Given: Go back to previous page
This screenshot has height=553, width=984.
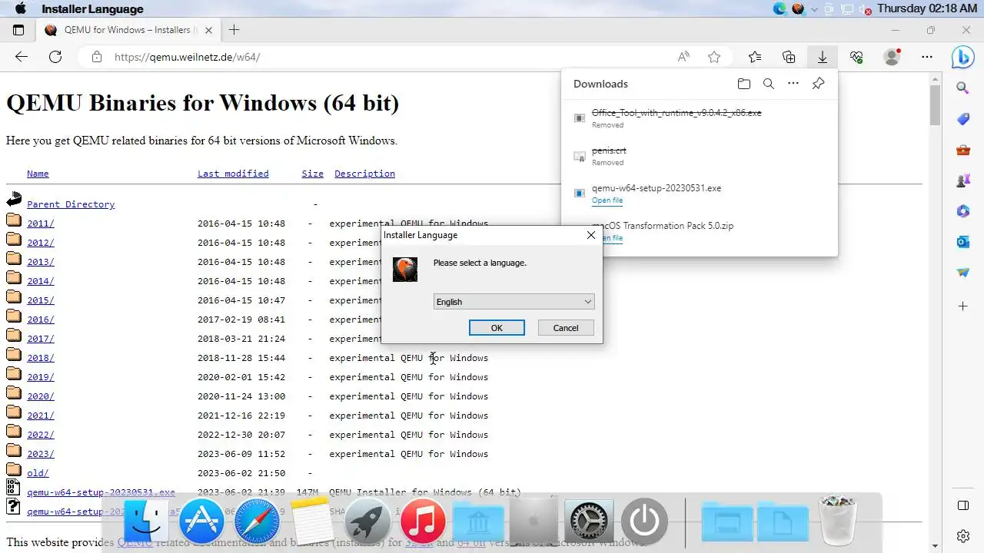Looking at the screenshot, I should [x=21, y=57].
